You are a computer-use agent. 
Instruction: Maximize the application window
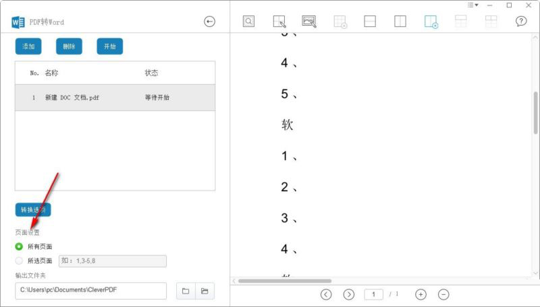pyautogui.click(x=510, y=5)
